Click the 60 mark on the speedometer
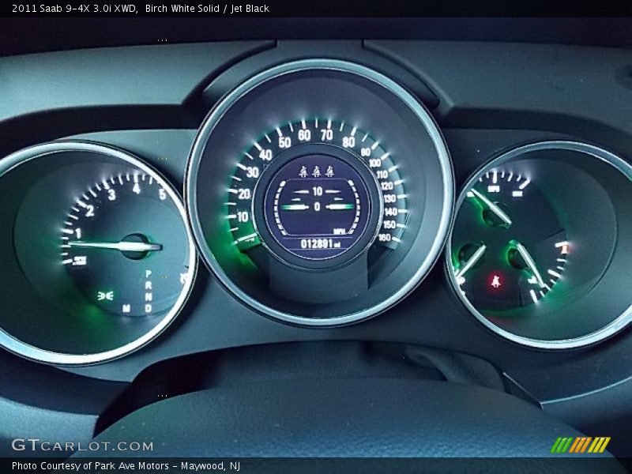Image resolution: width=632 pixels, height=474 pixels. point(304,135)
